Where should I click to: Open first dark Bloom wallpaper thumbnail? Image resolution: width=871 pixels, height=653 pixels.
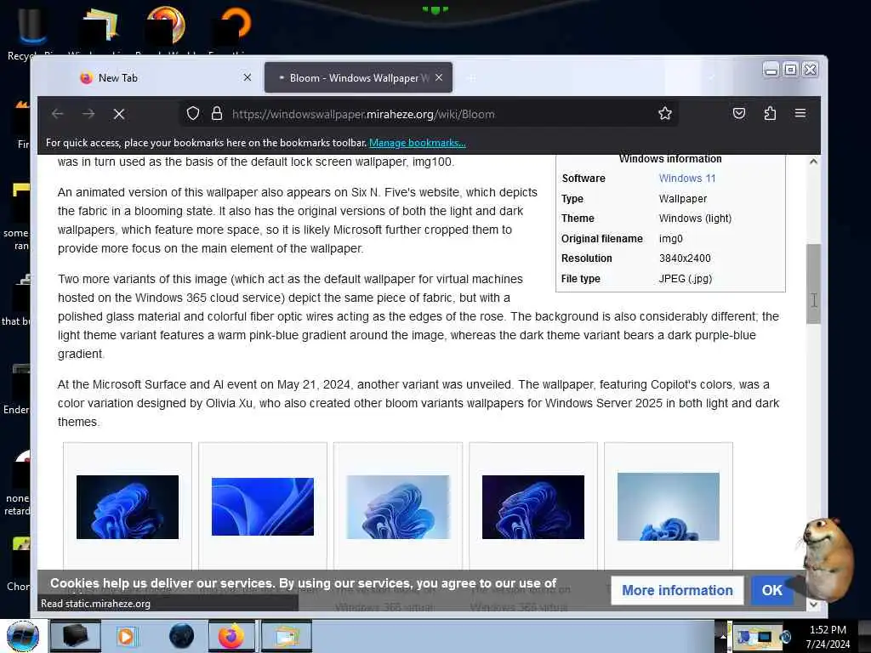coord(128,507)
